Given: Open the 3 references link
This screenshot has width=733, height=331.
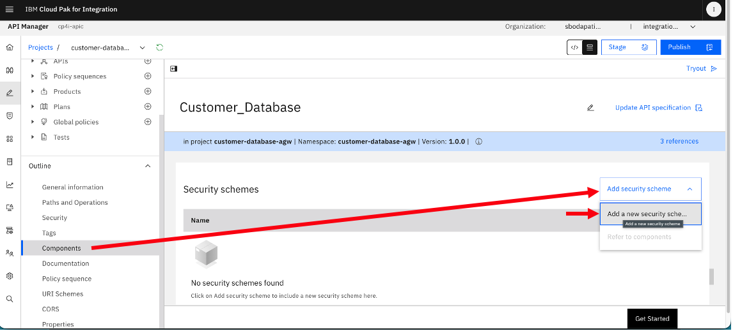Looking at the screenshot, I should pyautogui.click(x=679, y=141).
